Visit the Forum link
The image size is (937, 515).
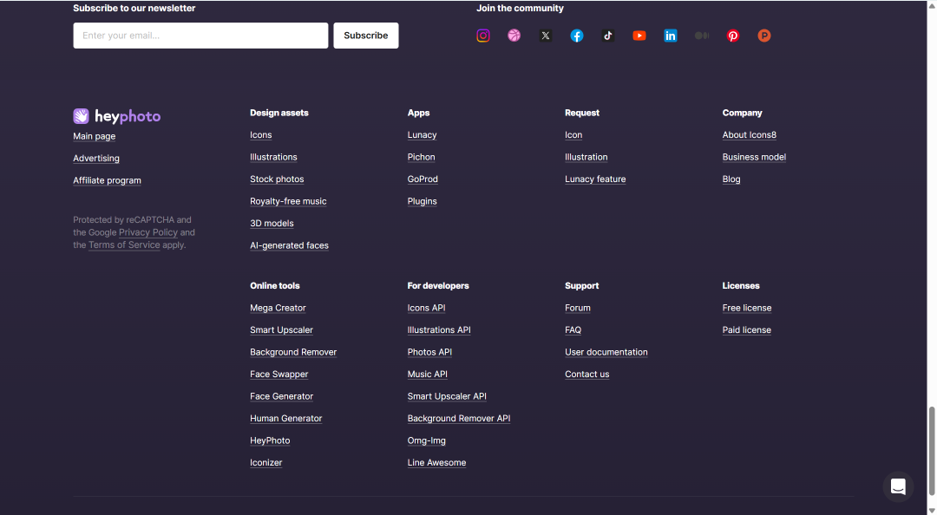pyautogui.click(x=578, y=309)
